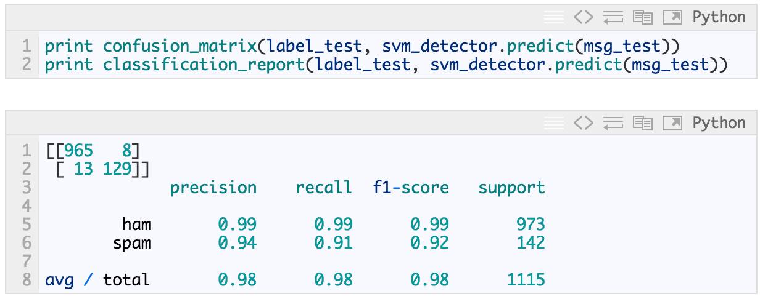Click the Python label on the precision/recall output block
This screenshot has width=760, height=299.
(719, 123)
